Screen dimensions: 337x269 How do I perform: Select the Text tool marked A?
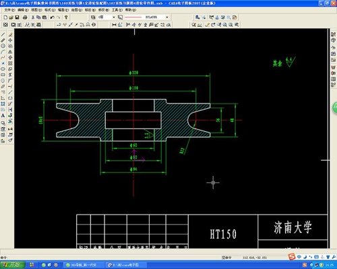[x=3, y=116]
